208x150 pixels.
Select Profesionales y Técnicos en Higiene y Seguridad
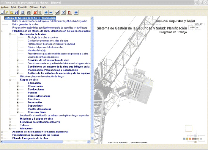click(51, 44)
